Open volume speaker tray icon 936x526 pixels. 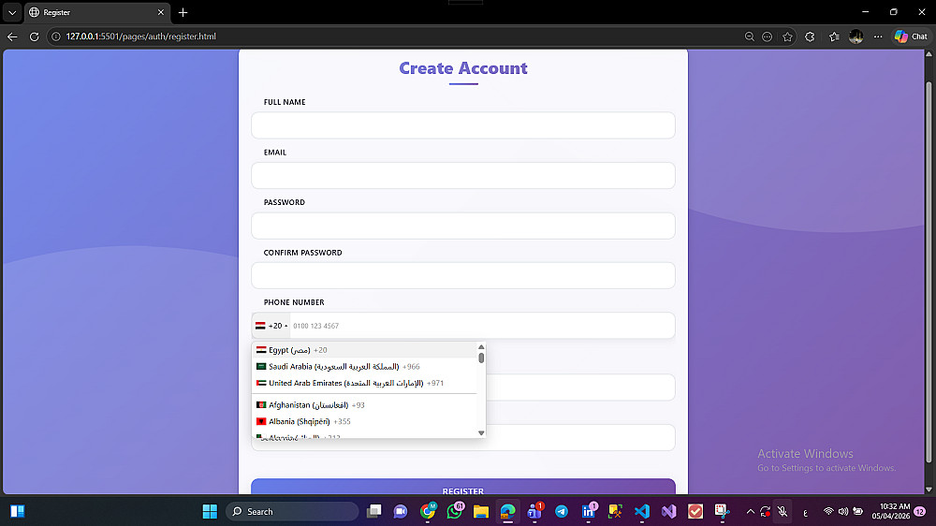click(x=843, y=512)
